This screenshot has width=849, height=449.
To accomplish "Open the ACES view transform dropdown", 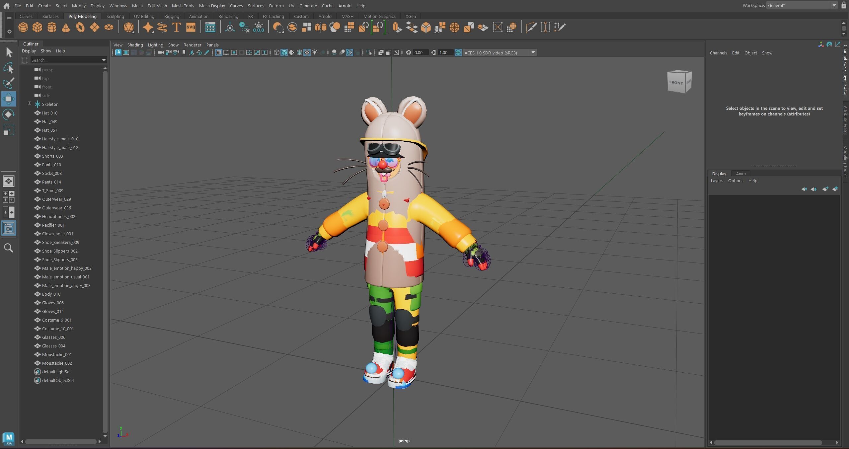I will pos(533,52).
